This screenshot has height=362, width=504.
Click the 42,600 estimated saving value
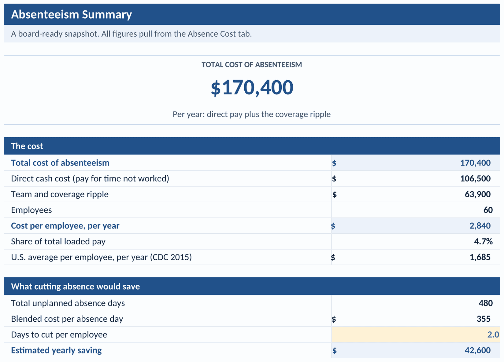pos(478,350)
